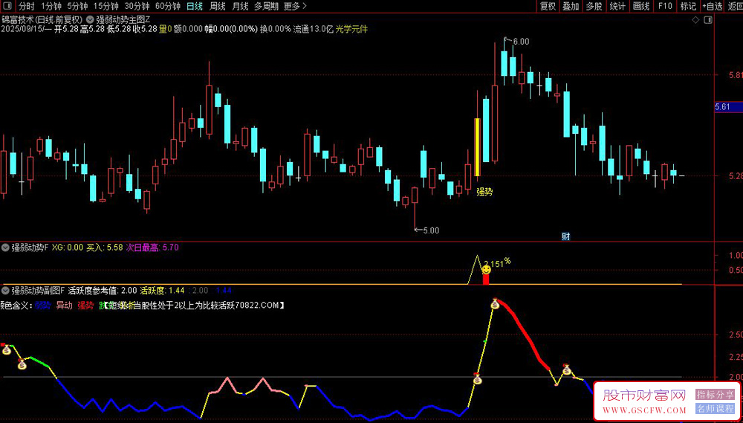The width and height of the screenshot is (743, 423).
Task: Open dropdown next to 强弱动势副图F indicator
Action: click(x=5, y=290)
